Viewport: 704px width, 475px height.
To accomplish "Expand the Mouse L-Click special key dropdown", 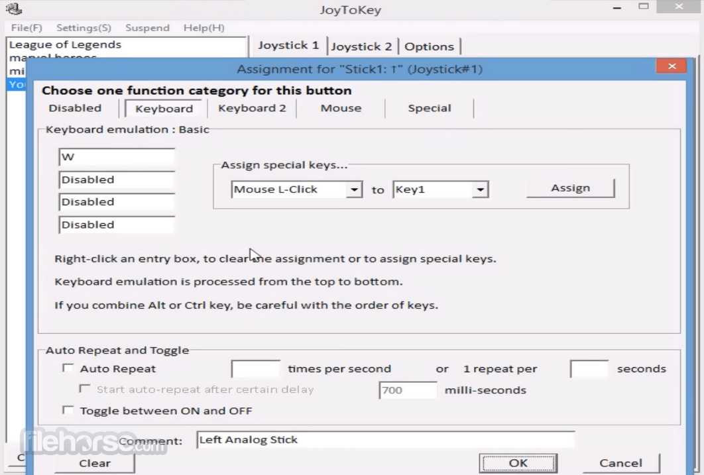I will [354, 189].
